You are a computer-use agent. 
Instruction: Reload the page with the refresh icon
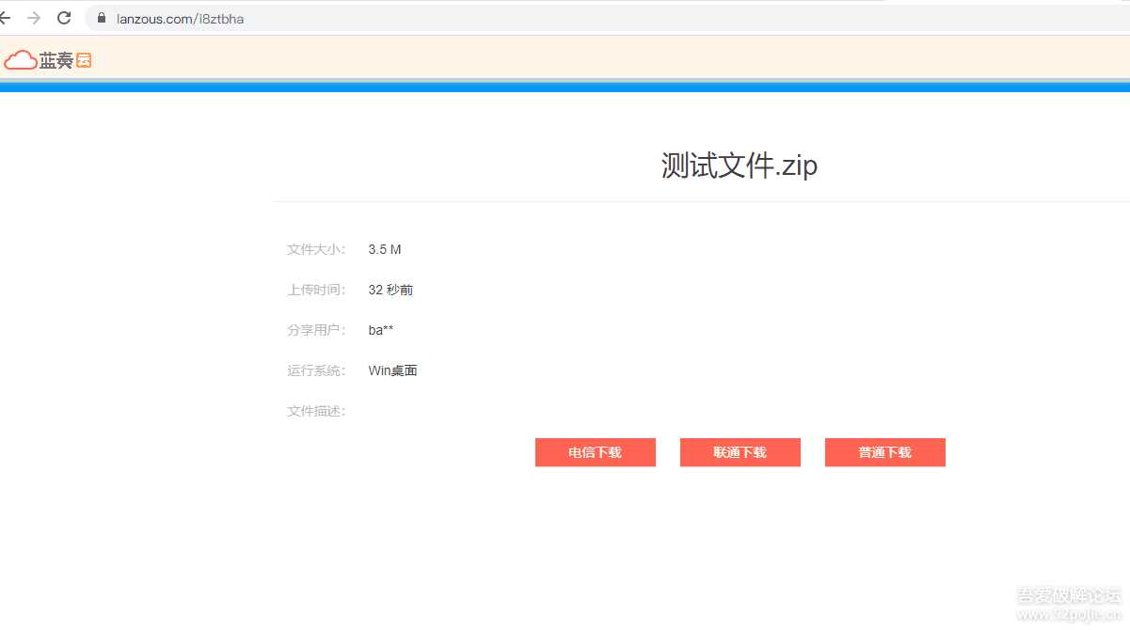click(x=64, y=16)
